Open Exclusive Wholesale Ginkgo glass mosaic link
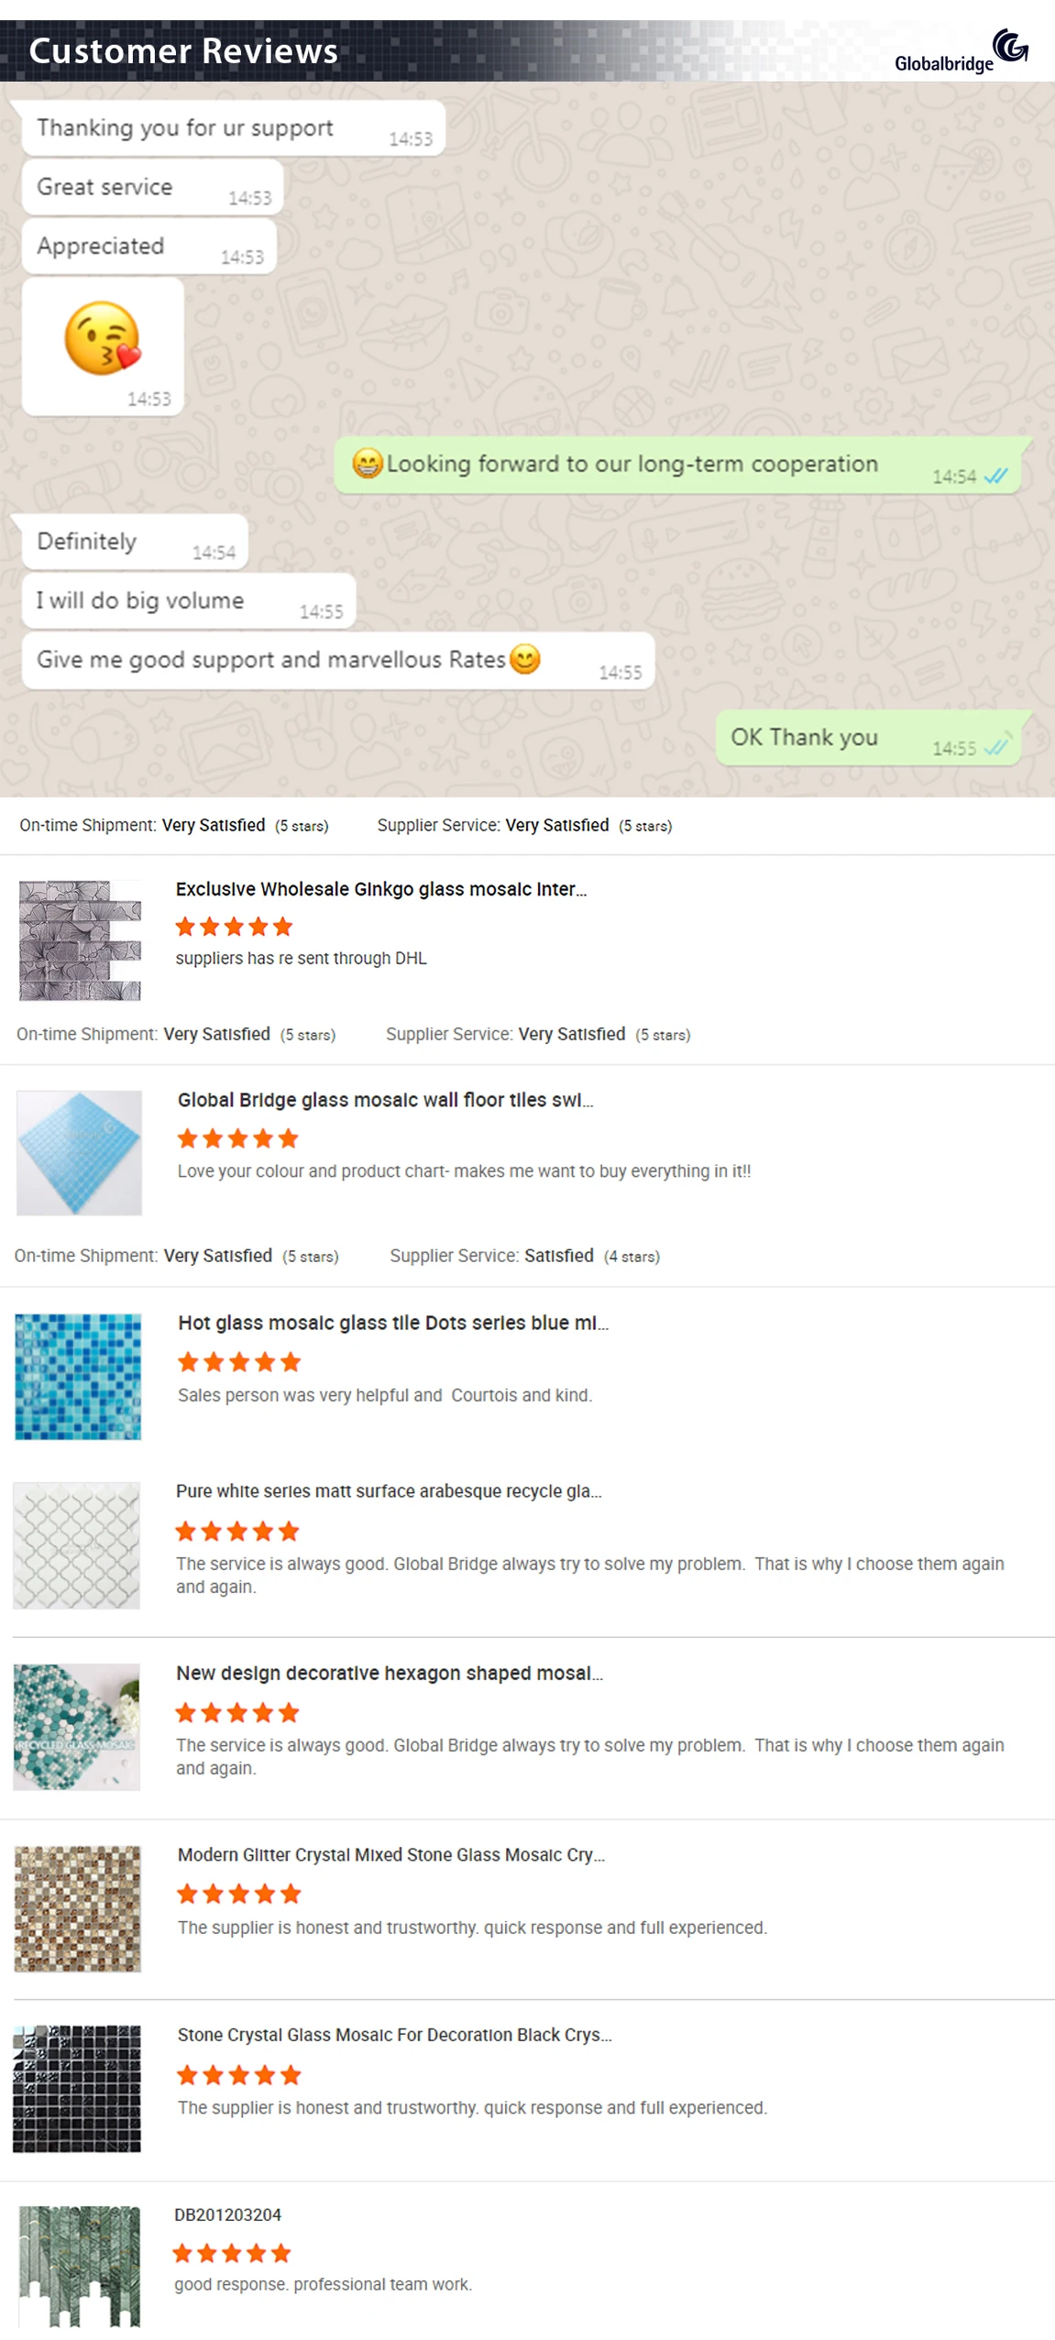This screenshot has height=2340, width=1055. tap(380, 889)
